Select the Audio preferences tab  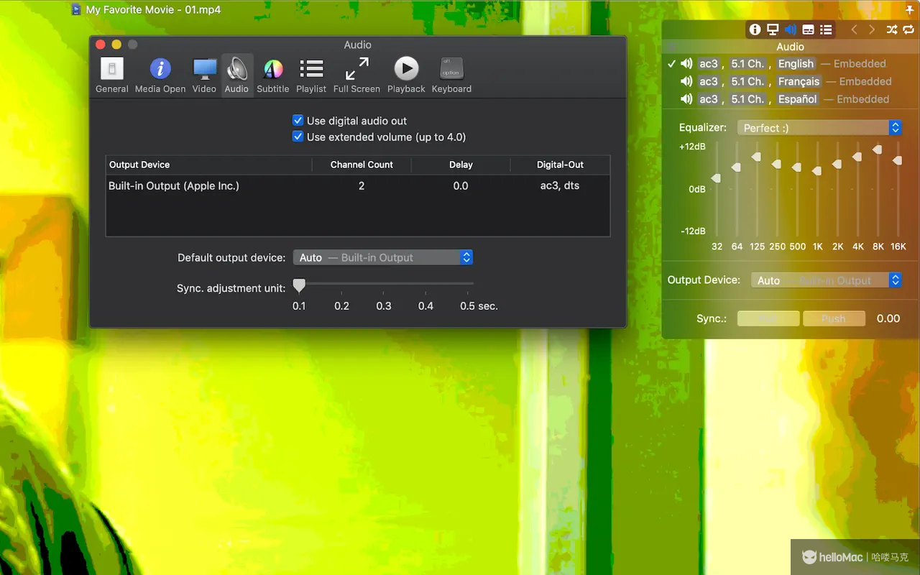(236, 75)
